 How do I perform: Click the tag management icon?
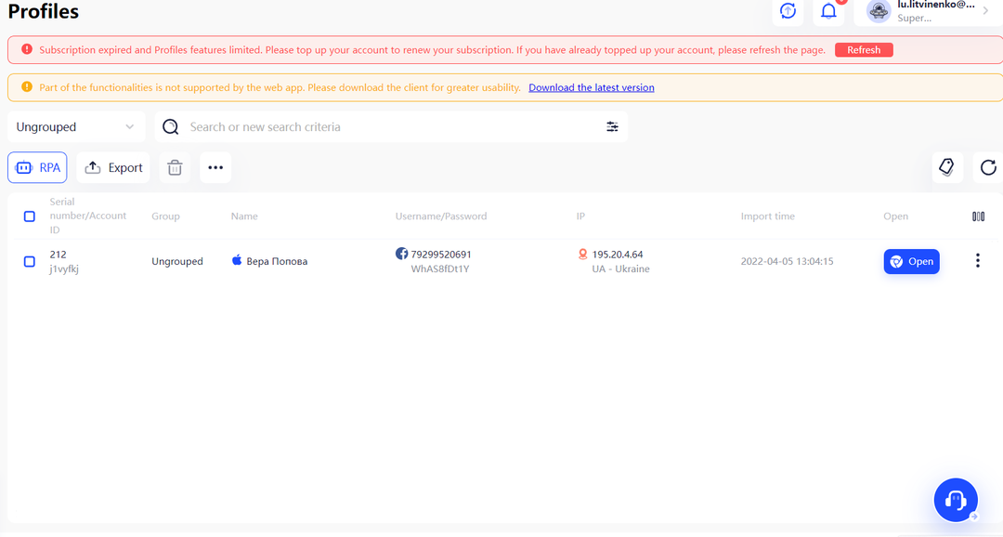click(x=946, y=167)
